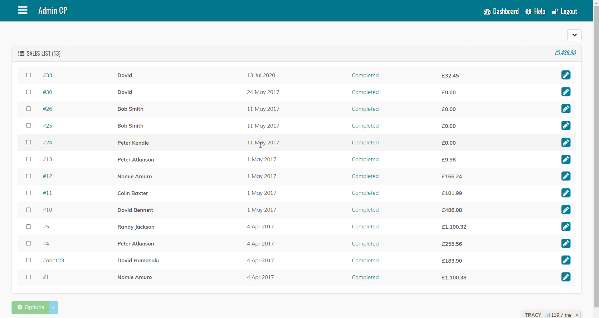Edit Randy Jackson's sale #5
Viewport: 599px width, 318px height.
pos(566,227)
